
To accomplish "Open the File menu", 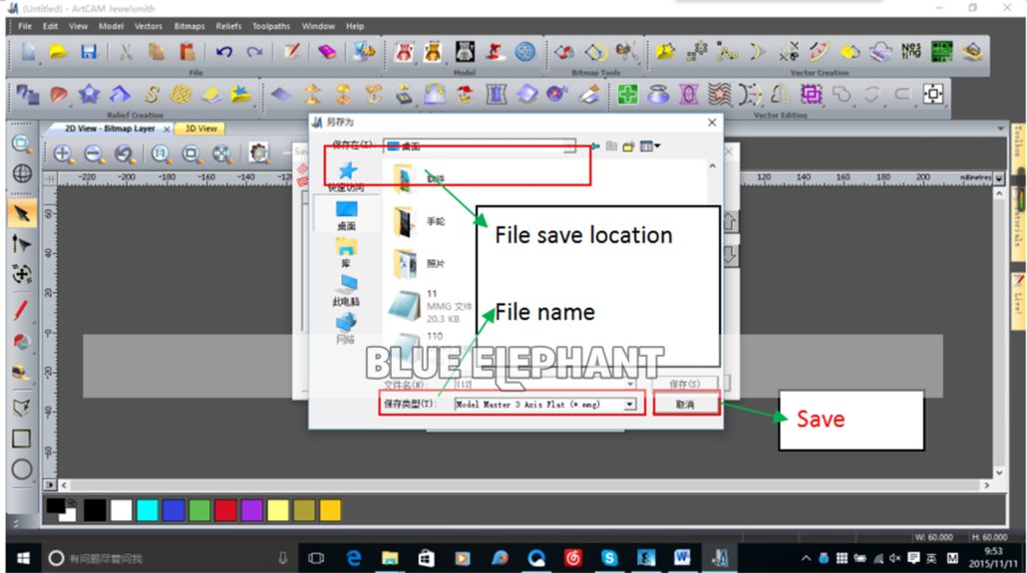I will [x=25, y=26].
